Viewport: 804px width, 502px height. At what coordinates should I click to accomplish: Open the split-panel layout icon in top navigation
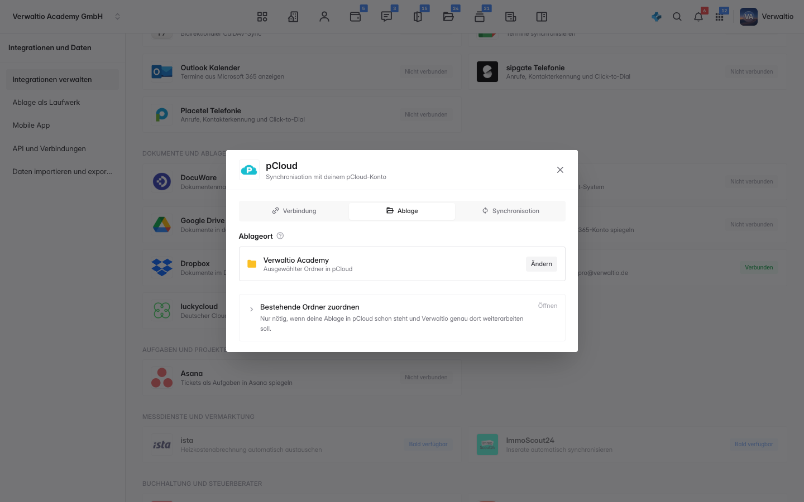[542, 17]
